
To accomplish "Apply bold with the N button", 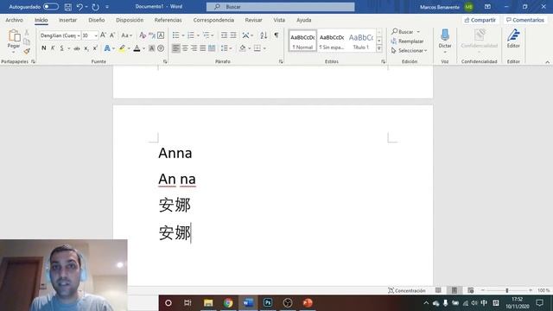I will [x=44, y=48].
